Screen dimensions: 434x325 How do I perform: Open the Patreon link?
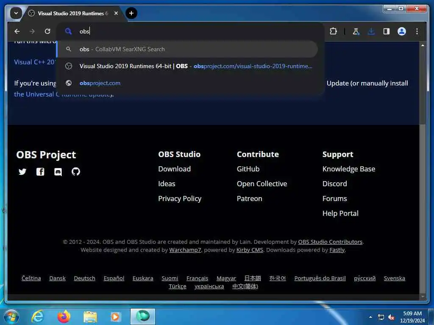tap(249, 199)
